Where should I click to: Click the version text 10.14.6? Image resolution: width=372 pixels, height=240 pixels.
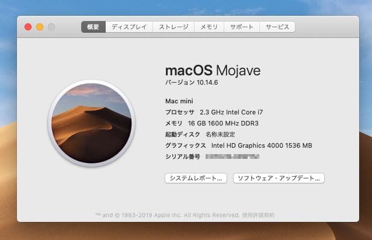pyautogui.click(x=207, y=82)
